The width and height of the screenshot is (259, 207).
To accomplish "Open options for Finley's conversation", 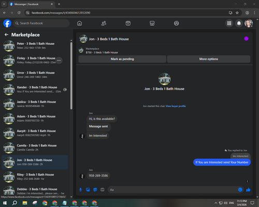I will (x=59, y=61).
